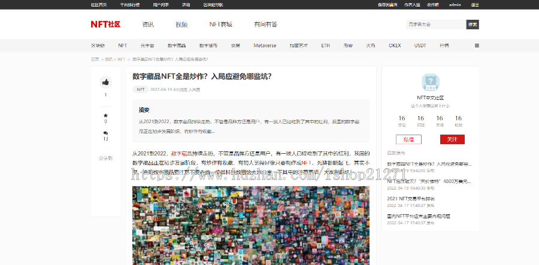
Task: Open 区块链导航 in top bar
Action: (213, 5)
